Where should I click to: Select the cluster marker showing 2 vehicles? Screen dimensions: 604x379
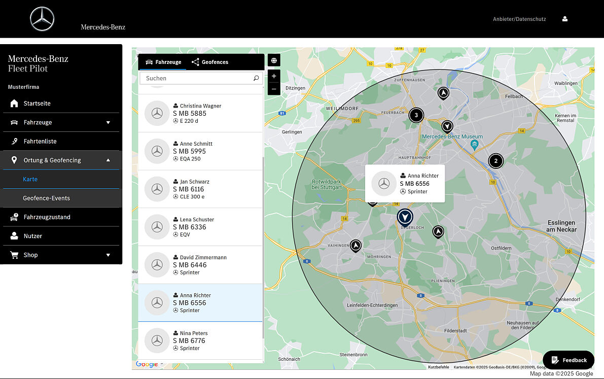coord(495,161)
